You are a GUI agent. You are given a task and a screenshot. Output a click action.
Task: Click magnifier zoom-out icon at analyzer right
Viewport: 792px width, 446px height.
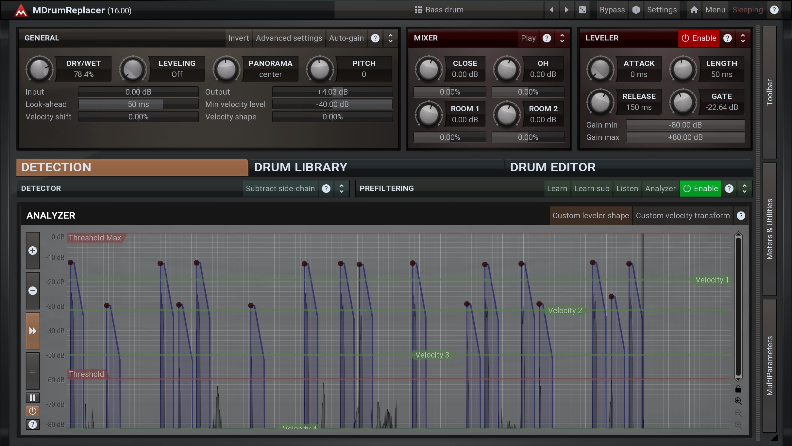pos(738,413)
